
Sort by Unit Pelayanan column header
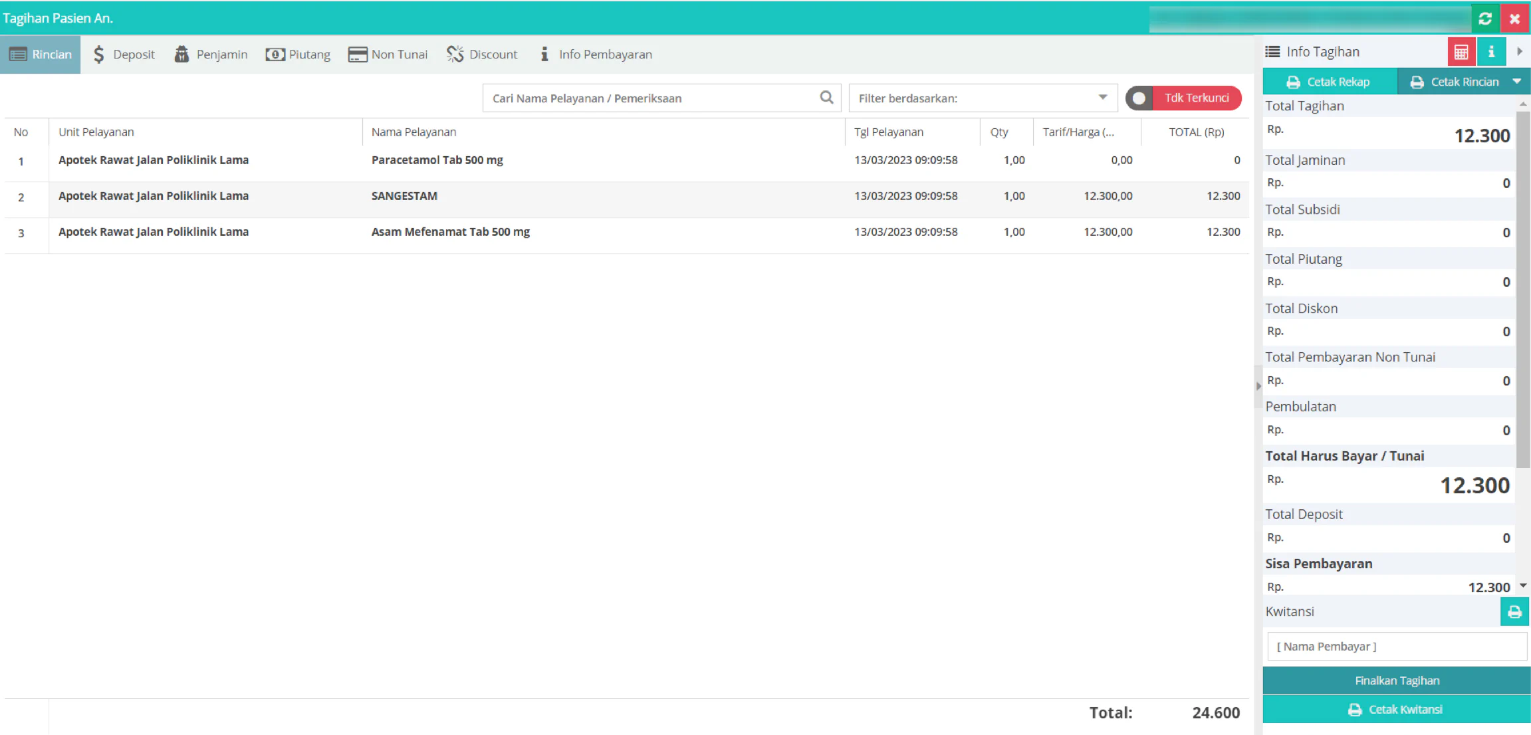point(205,132)
